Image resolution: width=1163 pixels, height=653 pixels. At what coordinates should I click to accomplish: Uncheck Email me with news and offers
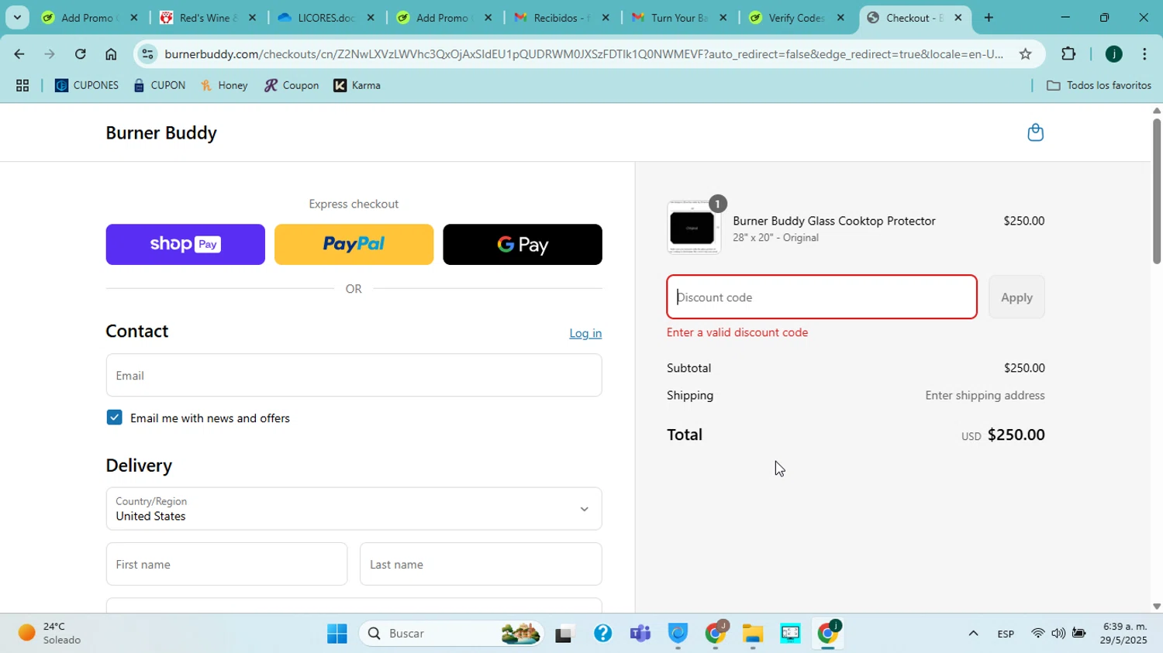pyautogui.click(x=115, y=418)
